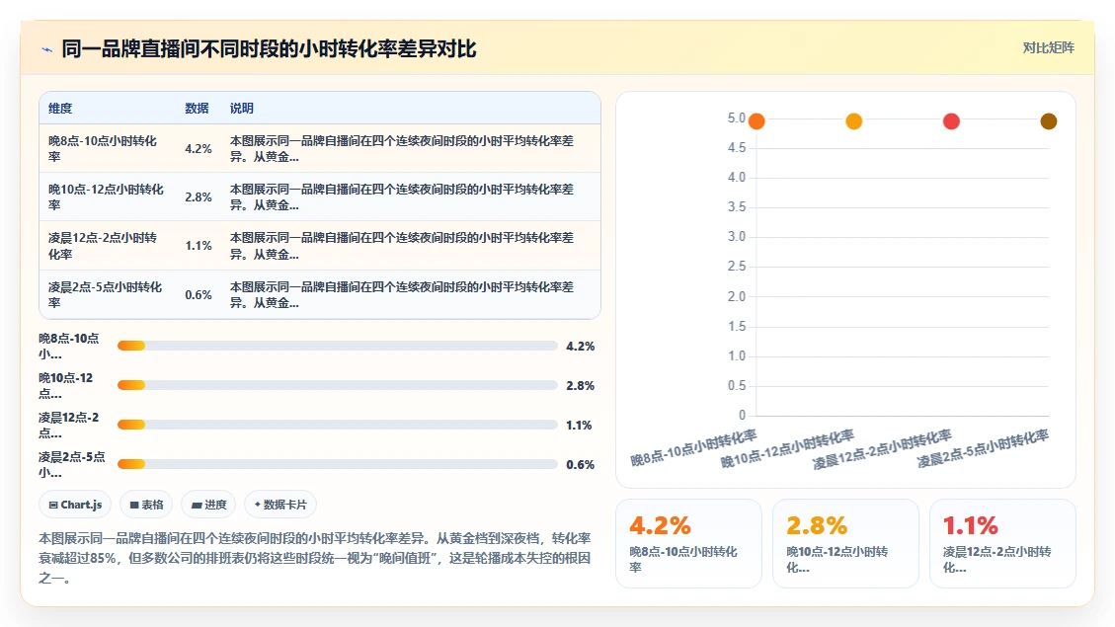Select table row 凌晨12点-2点小时转化率
Image resolution: width=1115 pixels, height=627 pixels.
click(320, 245)
